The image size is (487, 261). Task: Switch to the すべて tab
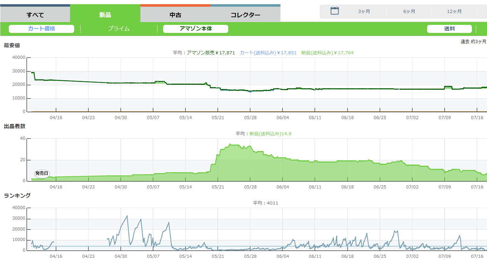pyautogui.click(x=35, y=15)
